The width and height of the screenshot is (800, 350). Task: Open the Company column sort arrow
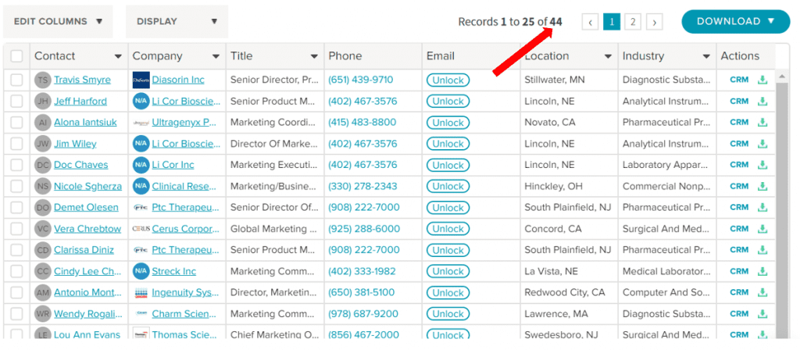coord(216,56)
